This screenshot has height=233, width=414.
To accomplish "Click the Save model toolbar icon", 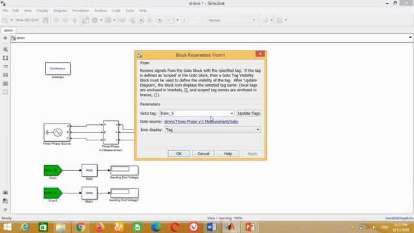I will tap(45, 20).
